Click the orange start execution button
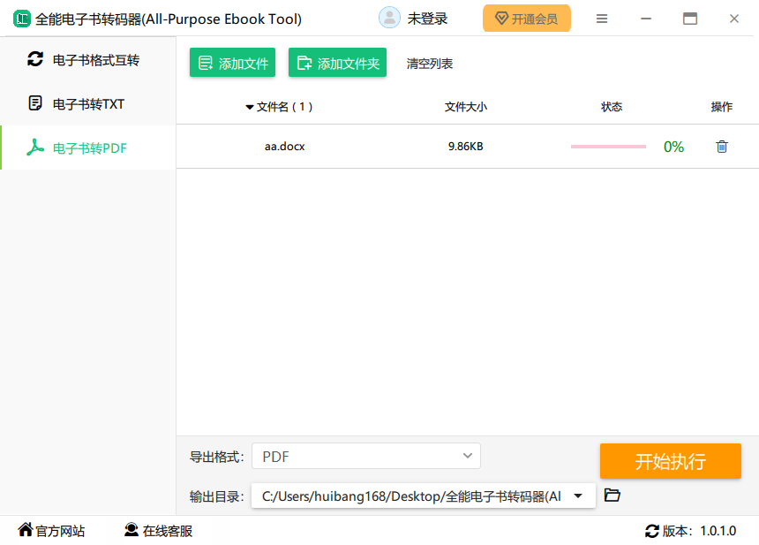 click(670, 461)
